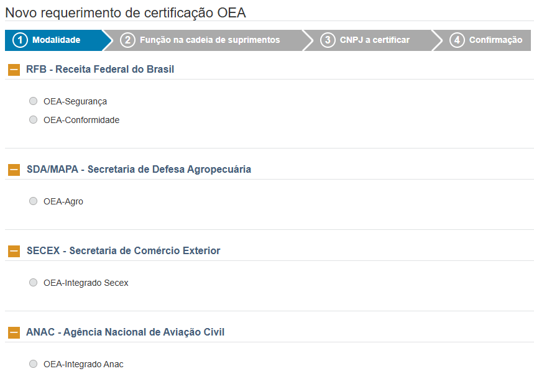Select the OEA-Conformidade radio button
Image resolution: width=534 pixels, height=384 pixels.
point(34,120)
